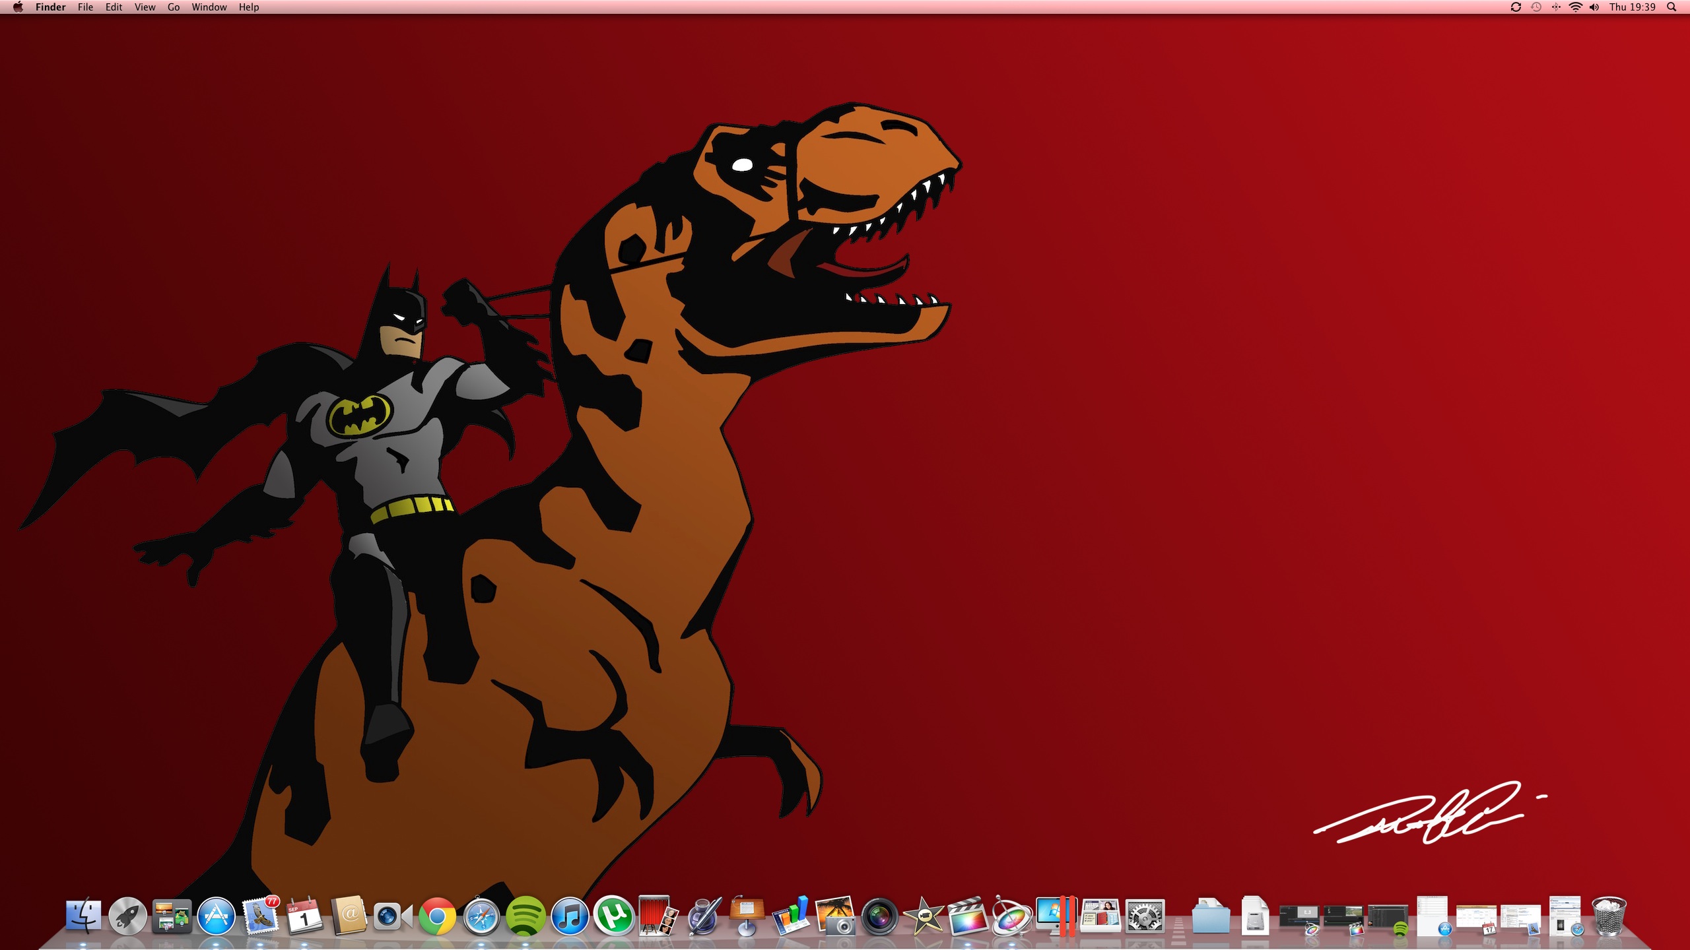Screen dimensions: 1690x950
Task: Click the Thu 19:39 clock
Action: [1632, 7]
